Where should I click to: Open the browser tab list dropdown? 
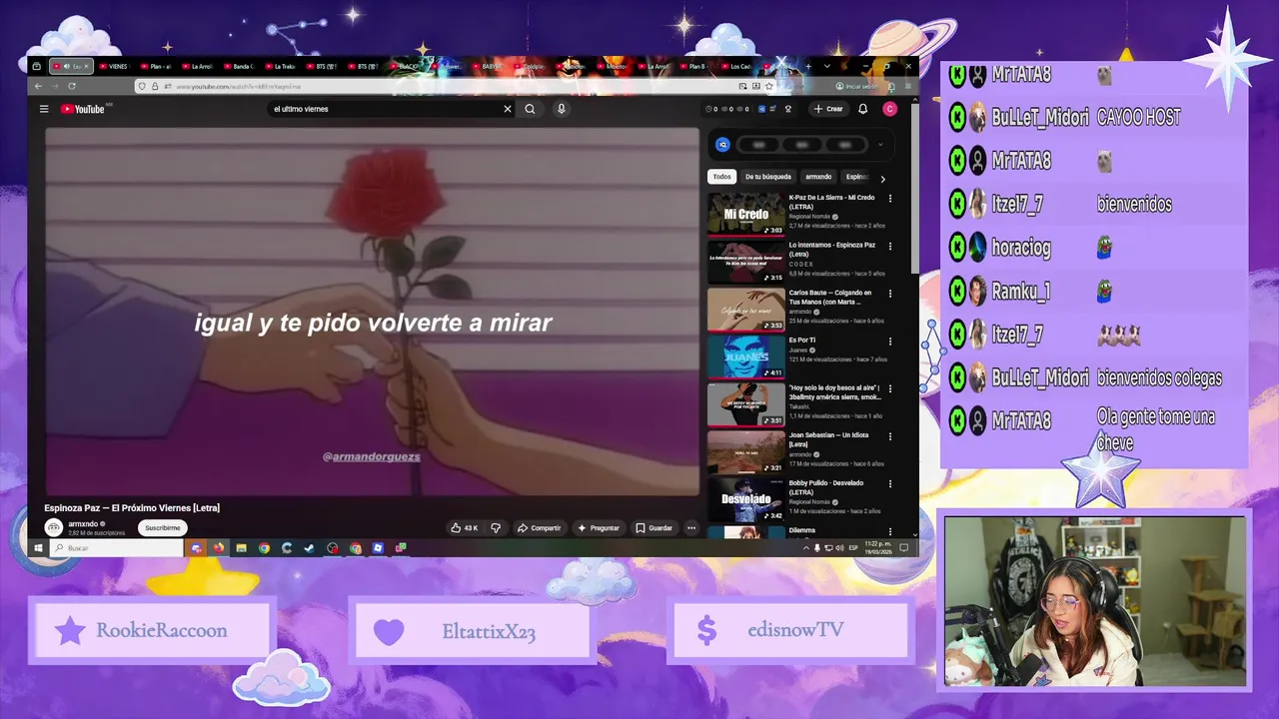point(826,66)
